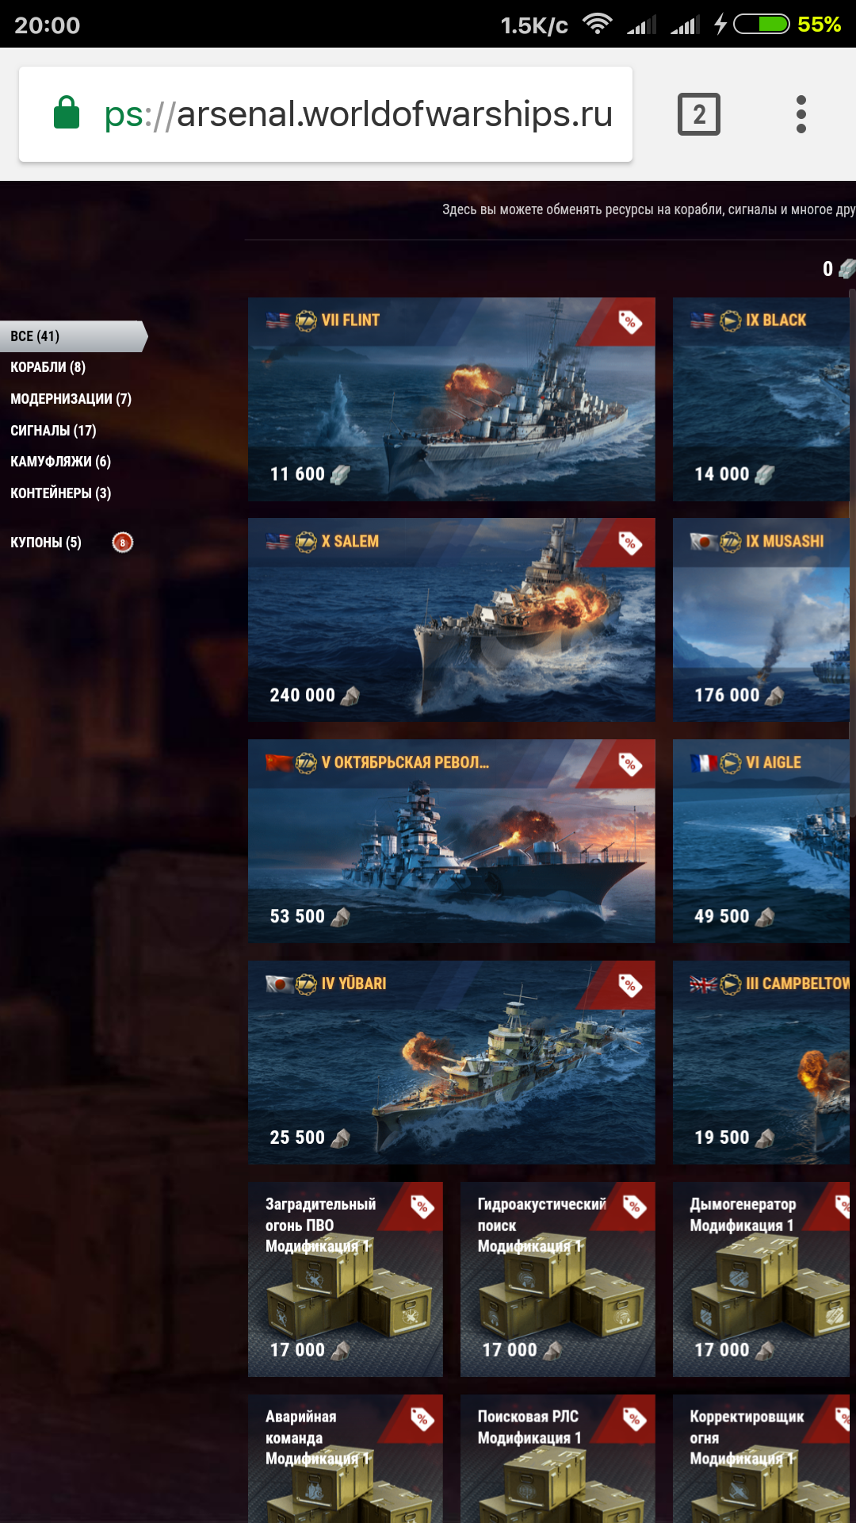Image resolution: width=856 pixels, height=1523 pixels.
Task: Tap the discount tag icon on IV Yūbari
Action: click(629, 985)
